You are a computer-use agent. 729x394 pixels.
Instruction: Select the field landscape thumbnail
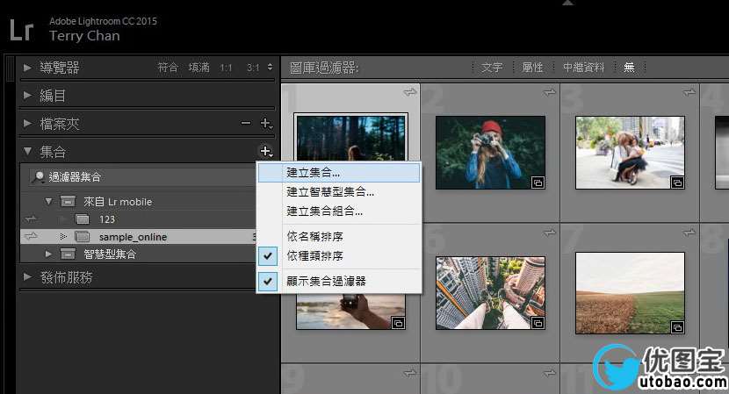tap(630, 293)
